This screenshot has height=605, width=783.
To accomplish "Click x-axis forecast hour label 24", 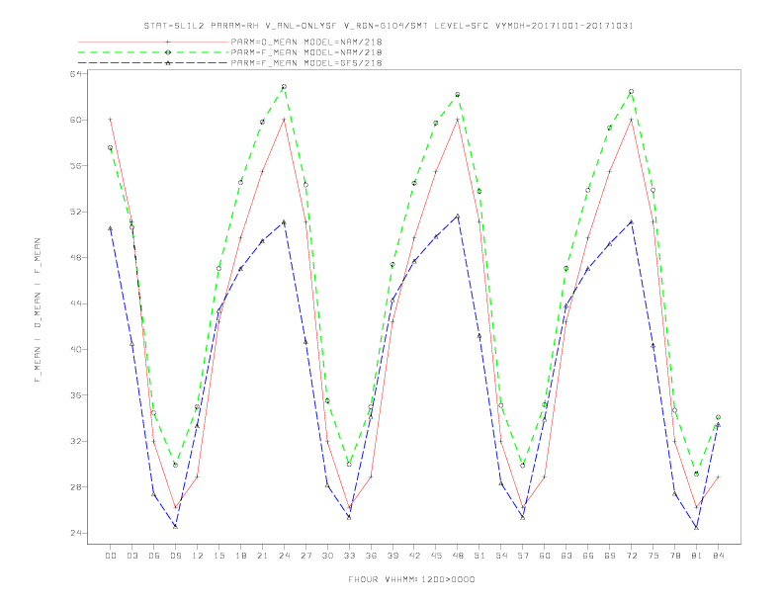I will 284,556.
